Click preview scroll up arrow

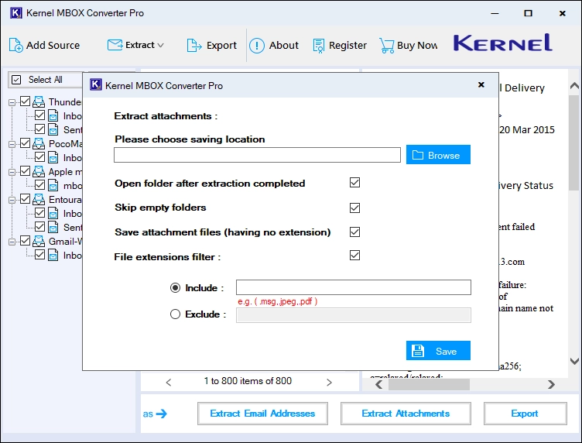tap(574, 86)
